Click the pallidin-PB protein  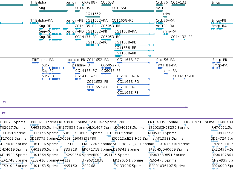point(71,63)
